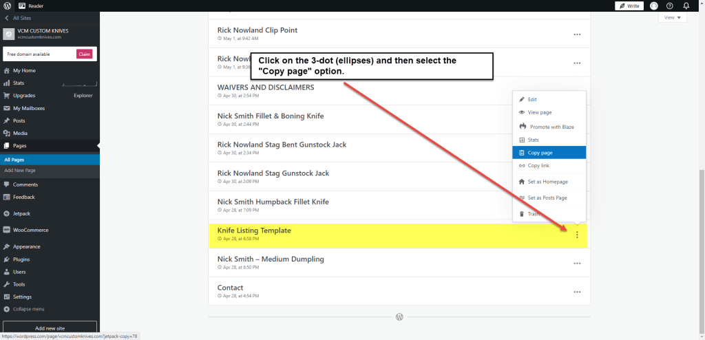The width and height of the screenshot is (705, 340).
Task: Expand the View dropdown
Action: 672,18
